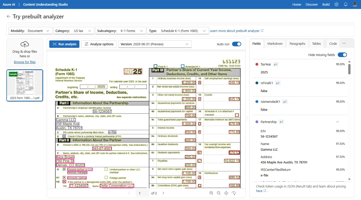Select the sample PDF thumbnail
The image size is (361, 200).
25,85
